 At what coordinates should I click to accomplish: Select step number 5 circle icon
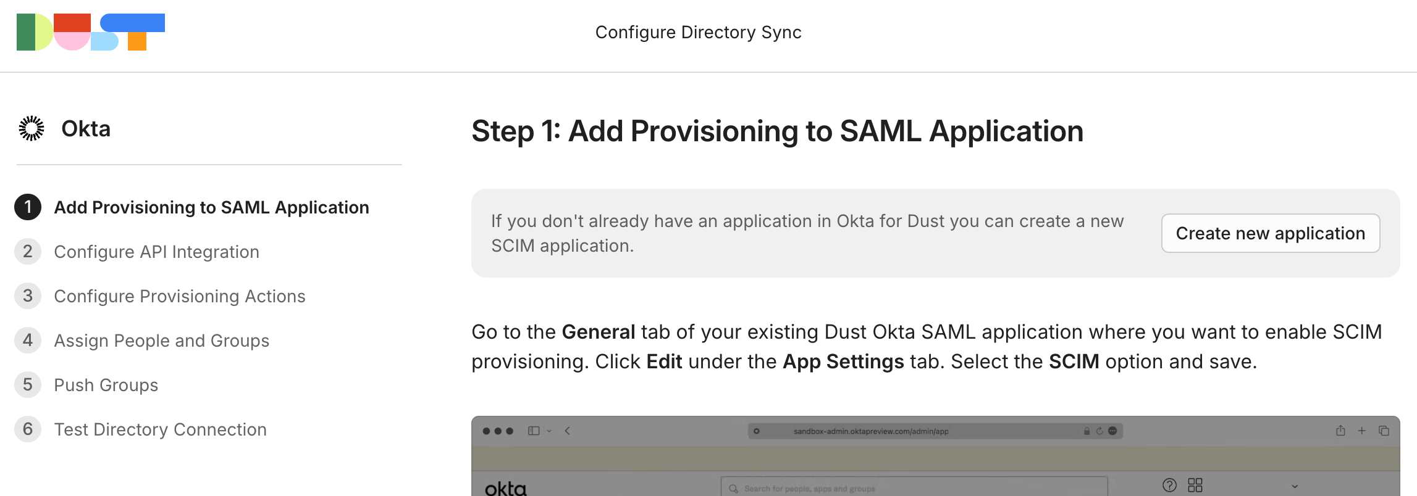(x=28, y=385)
